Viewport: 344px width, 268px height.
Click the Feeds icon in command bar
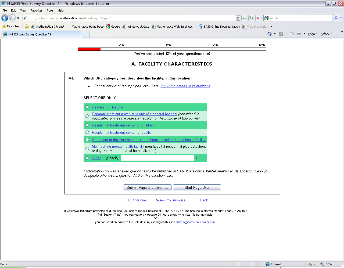[281, 34]
